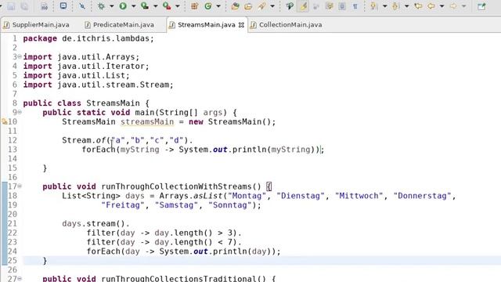Screen dimensions: 501x282
Task: Go to Previous Annotation arrow icon
Action: (x=395, y=5)
